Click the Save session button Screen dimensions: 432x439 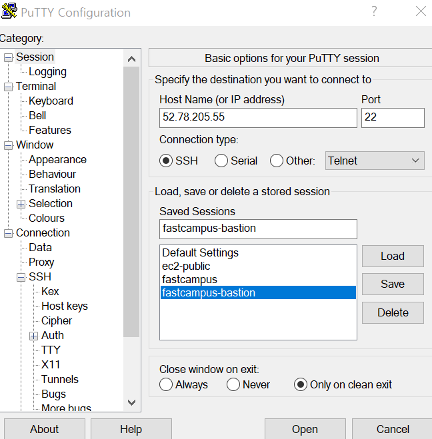tap(393, 284)
